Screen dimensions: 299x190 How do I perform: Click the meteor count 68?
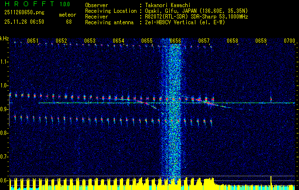point(69,22)
